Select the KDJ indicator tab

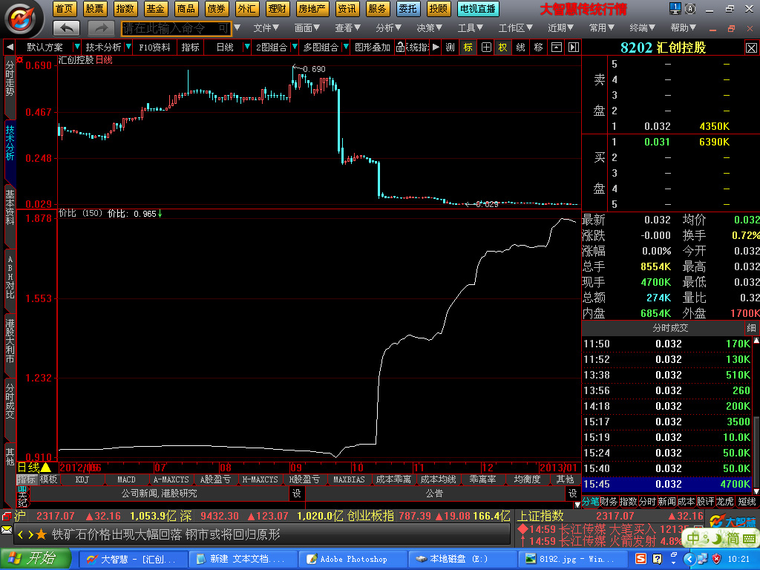click(82, 479)
